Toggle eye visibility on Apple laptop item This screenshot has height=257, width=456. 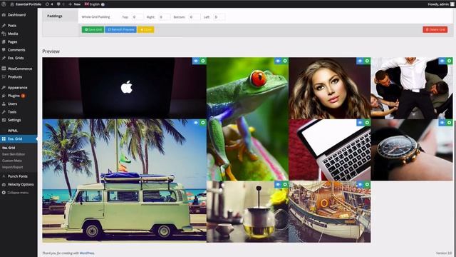196,61
